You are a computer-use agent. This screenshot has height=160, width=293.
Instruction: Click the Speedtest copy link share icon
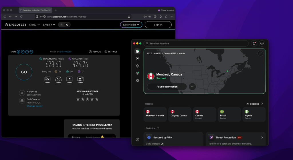pos(19,52)
